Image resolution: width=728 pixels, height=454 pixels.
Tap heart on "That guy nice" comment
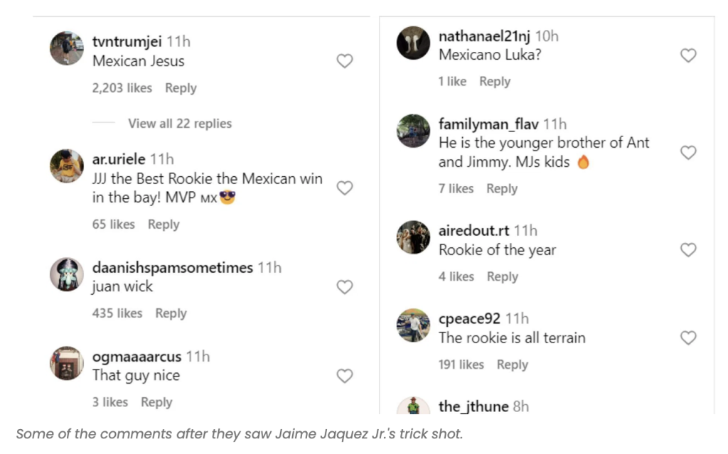point(344,376)
